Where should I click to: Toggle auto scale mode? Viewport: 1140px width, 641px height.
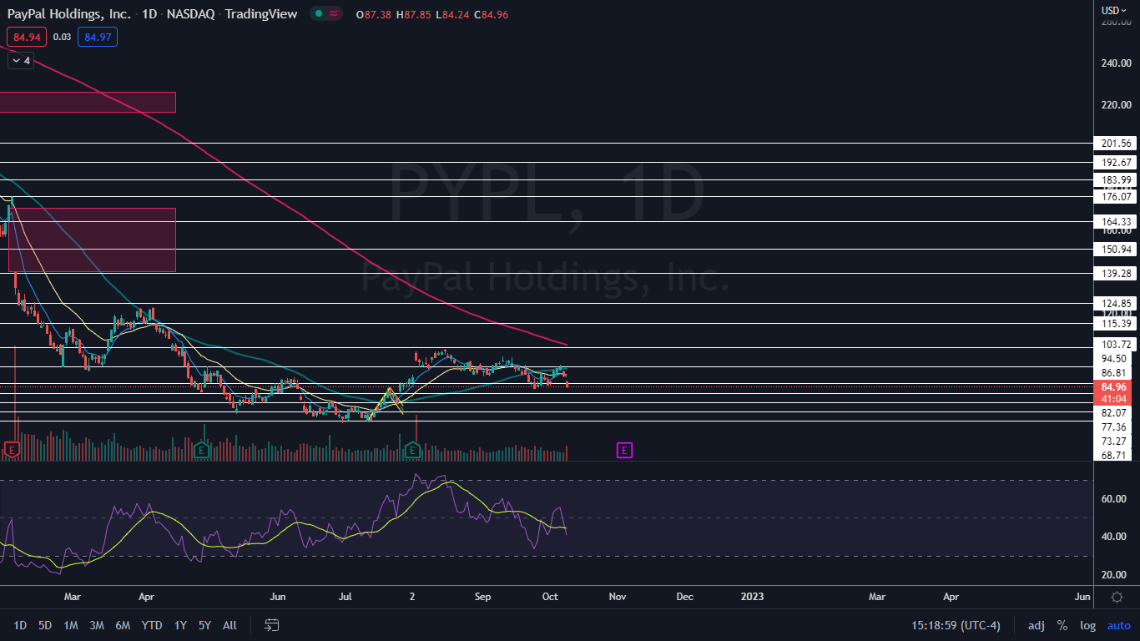pos(1118,625)
